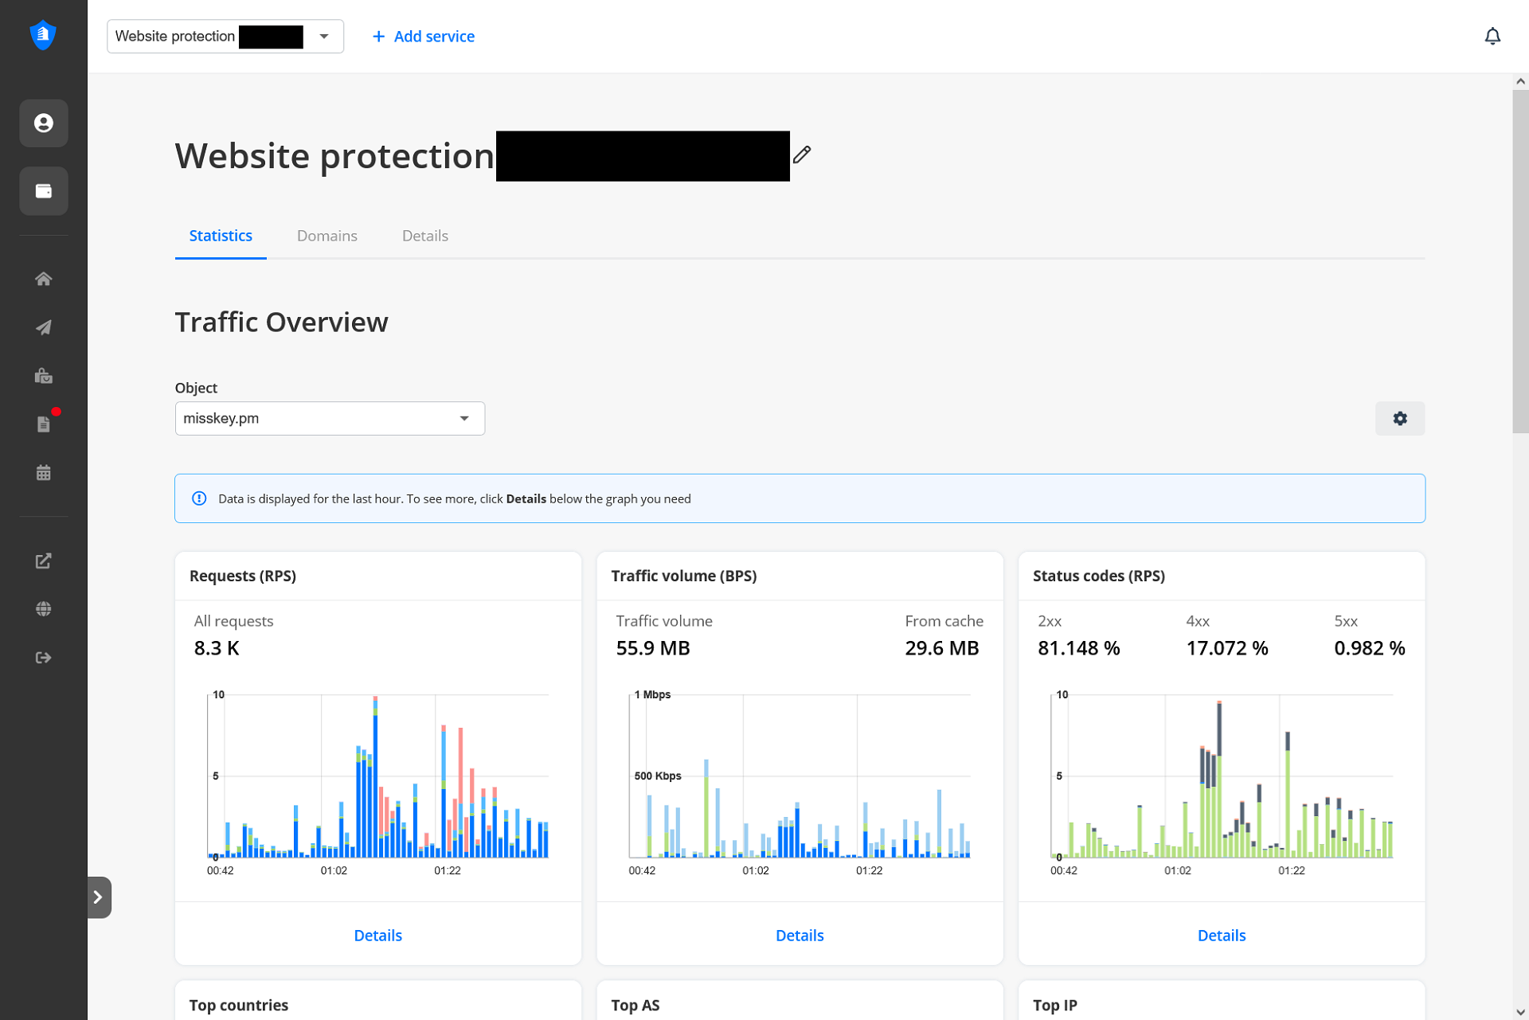Open the user account icon
Image resolution: width=1529 pixels, height=1020 pixels.
tap(44, 123)
